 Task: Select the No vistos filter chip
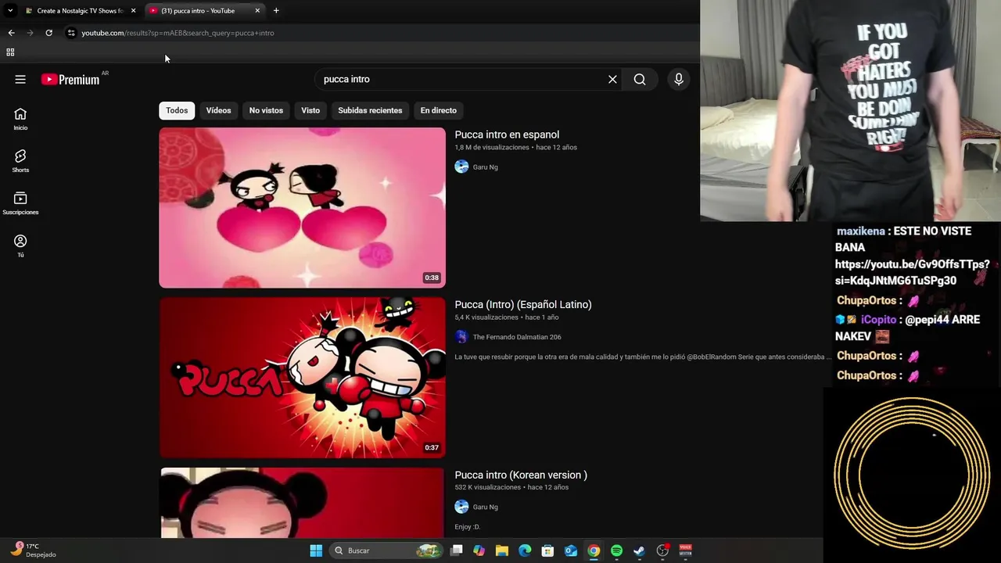[266, 110]
